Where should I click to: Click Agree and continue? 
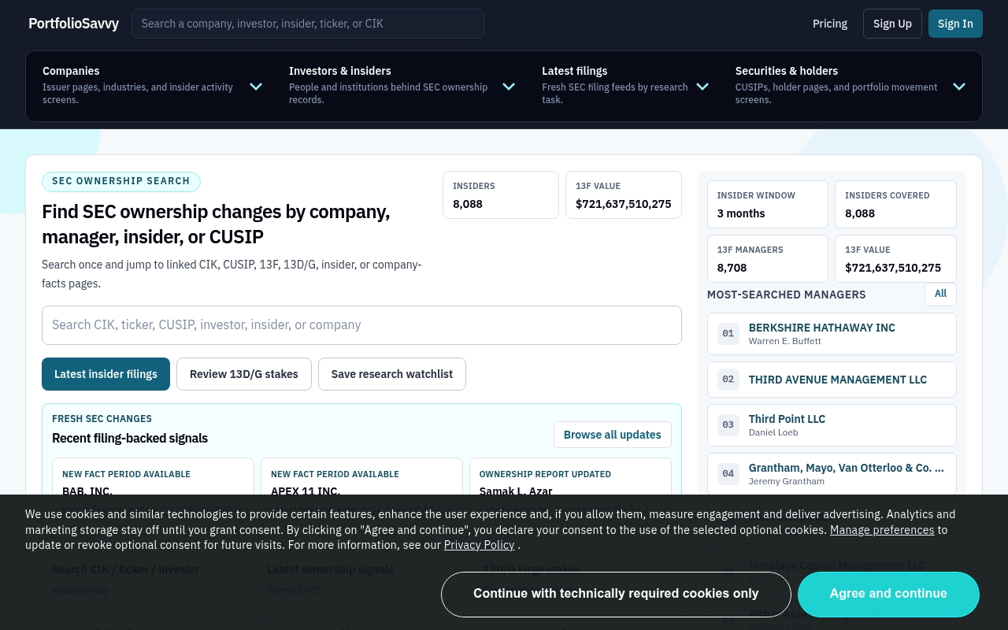pos(888,594)
